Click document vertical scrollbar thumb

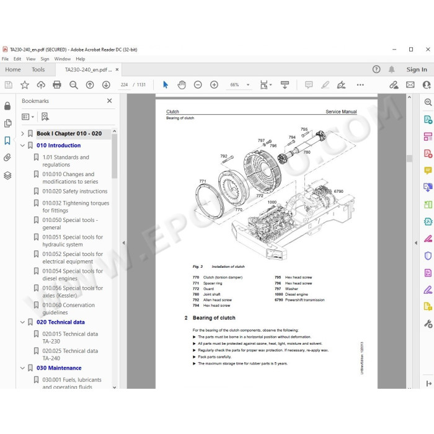coord(409,158)
